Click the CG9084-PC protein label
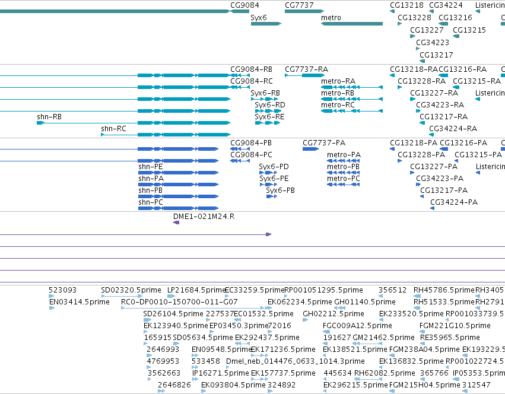The height and width of the screenshot is (394, 505). pyautogui.click(x=251, y=155)
